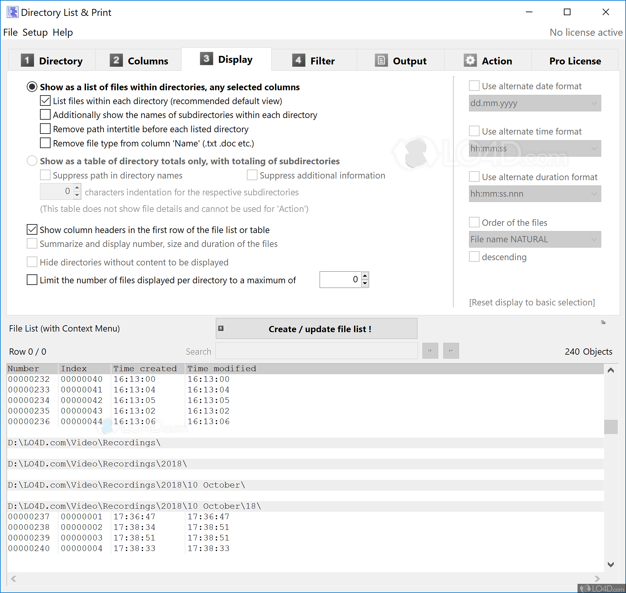Image resolution: width=626 pixels, height=593 pixels.
Task: Open the Help menu
Action: click(x=63, y=32)
